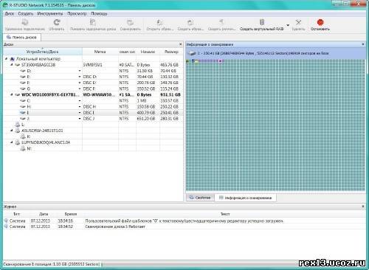Click the purple block in the scan map
Image resolution: width=369 pixels, height=270 pixels.
tap(221, 60)
